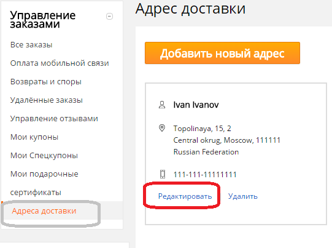Select Управление отзывами in the sidebar

[54, 119]
